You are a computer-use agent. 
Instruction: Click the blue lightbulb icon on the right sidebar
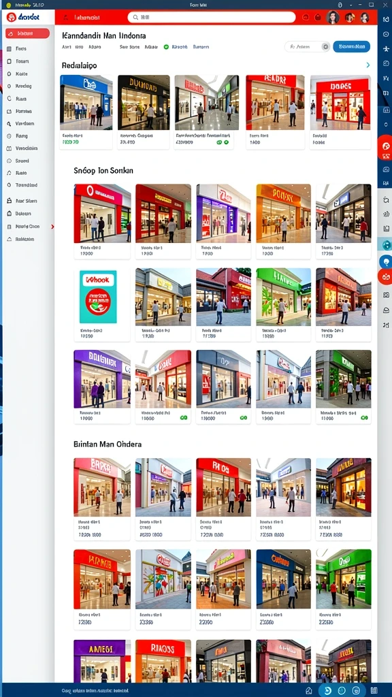(386, 261)
